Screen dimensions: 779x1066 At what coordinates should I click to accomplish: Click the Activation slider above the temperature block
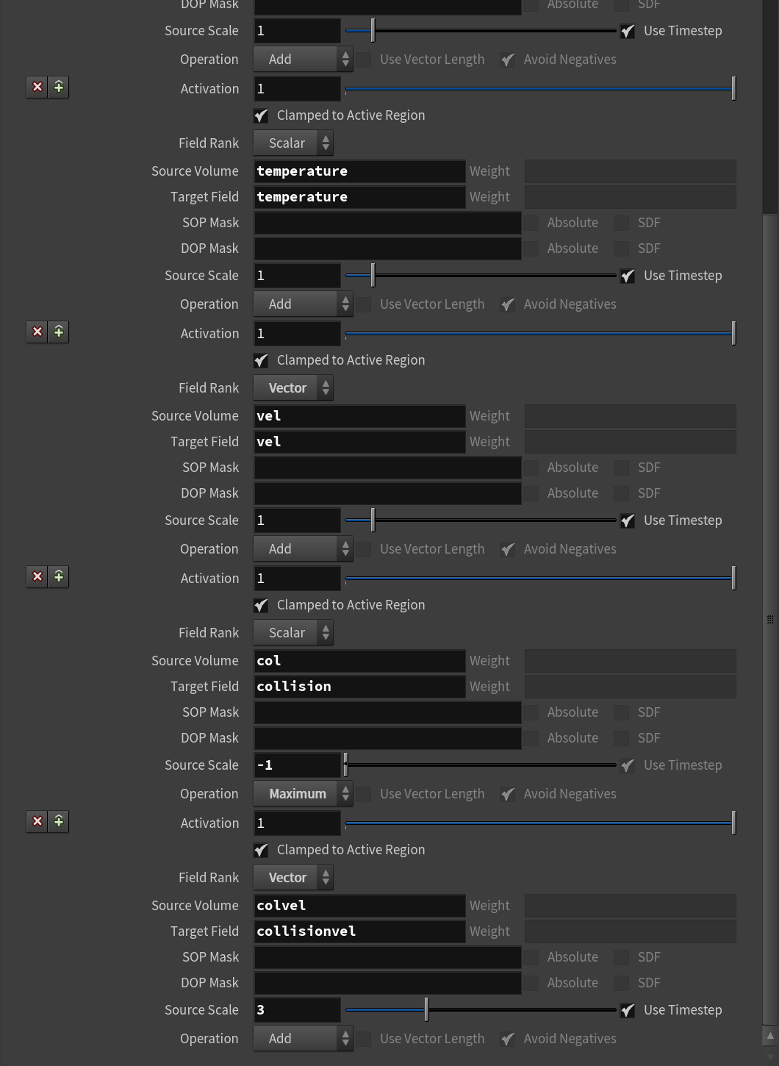pyautogui.click(x=540, y=89)
